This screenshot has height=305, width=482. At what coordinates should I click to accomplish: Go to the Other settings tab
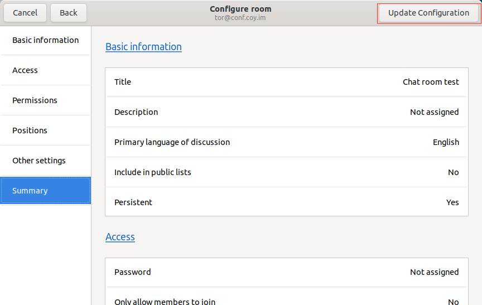[x=45, y=161]
